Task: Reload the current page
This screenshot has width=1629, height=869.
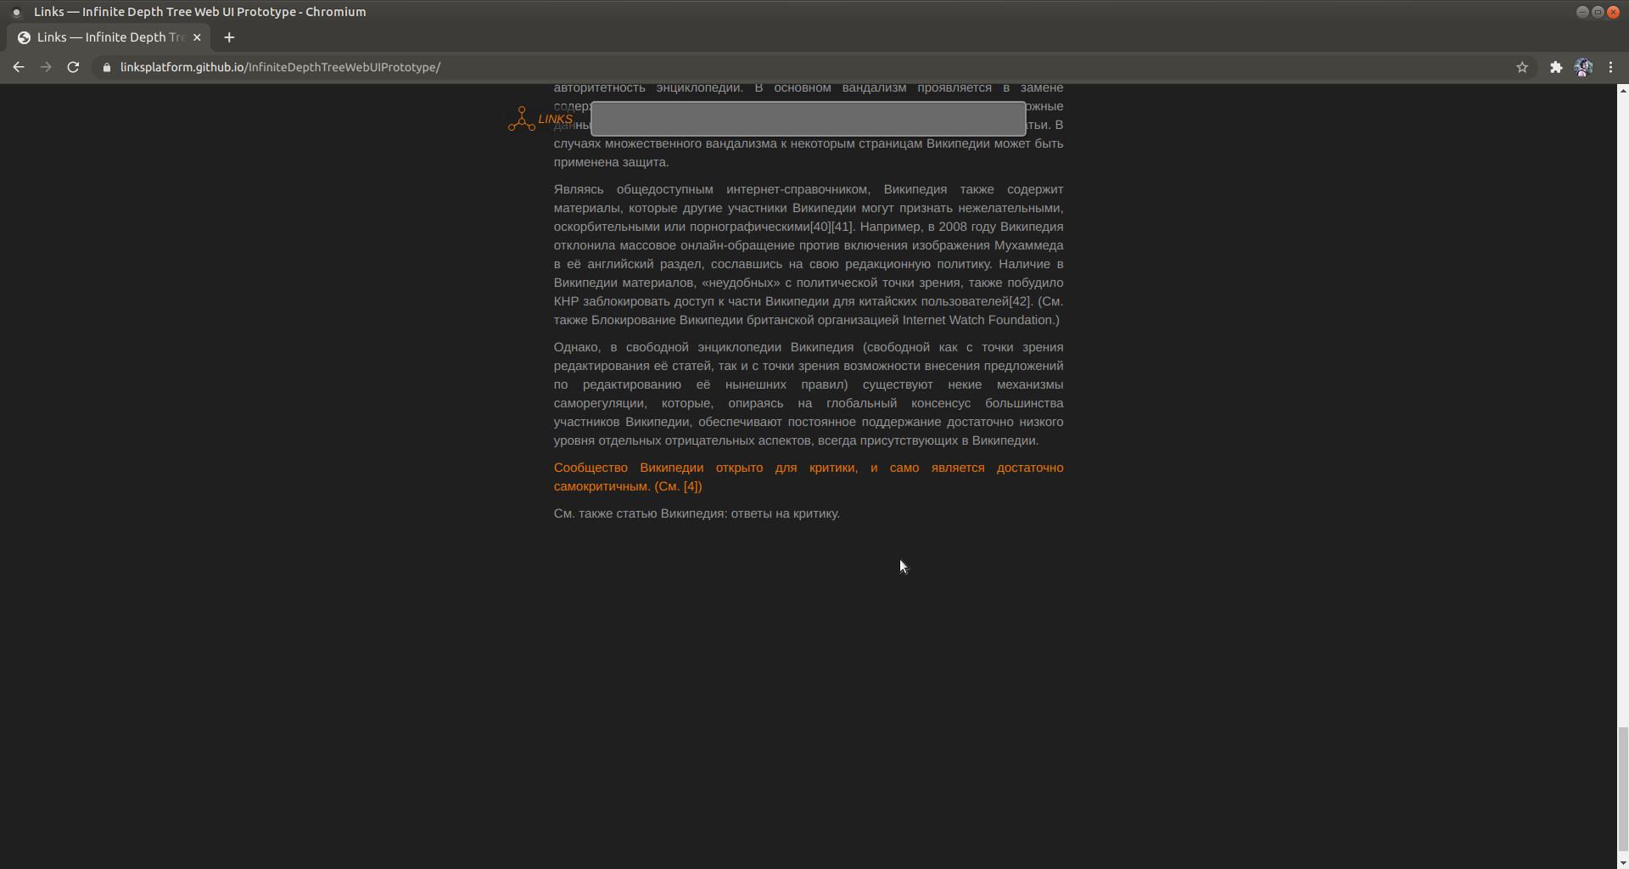Action: click(73, 67)
